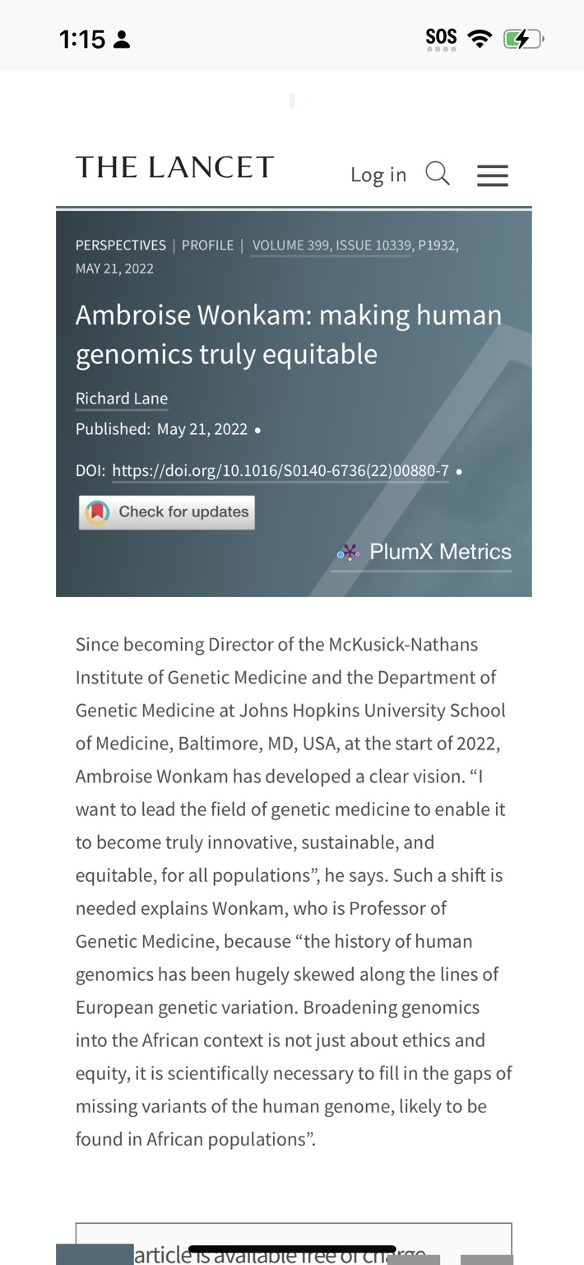Screen dimensions: 584x1265
Task: Tap the person icon beside the clock
Action: point(122,40)
